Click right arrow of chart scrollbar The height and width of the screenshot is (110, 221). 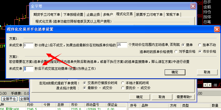pos(209,85)
